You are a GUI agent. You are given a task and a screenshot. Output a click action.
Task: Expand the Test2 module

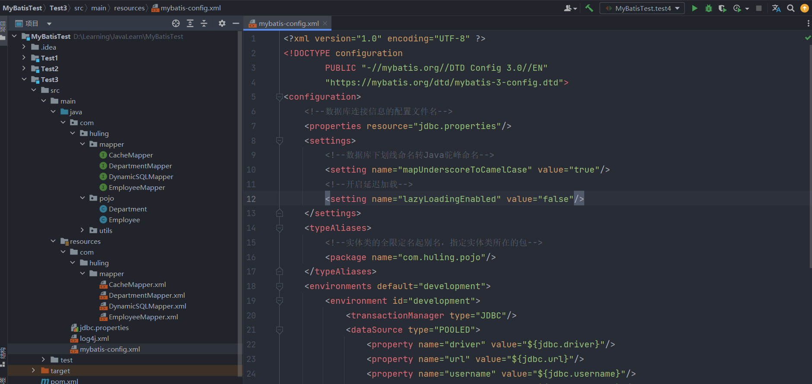pos(24,69)
